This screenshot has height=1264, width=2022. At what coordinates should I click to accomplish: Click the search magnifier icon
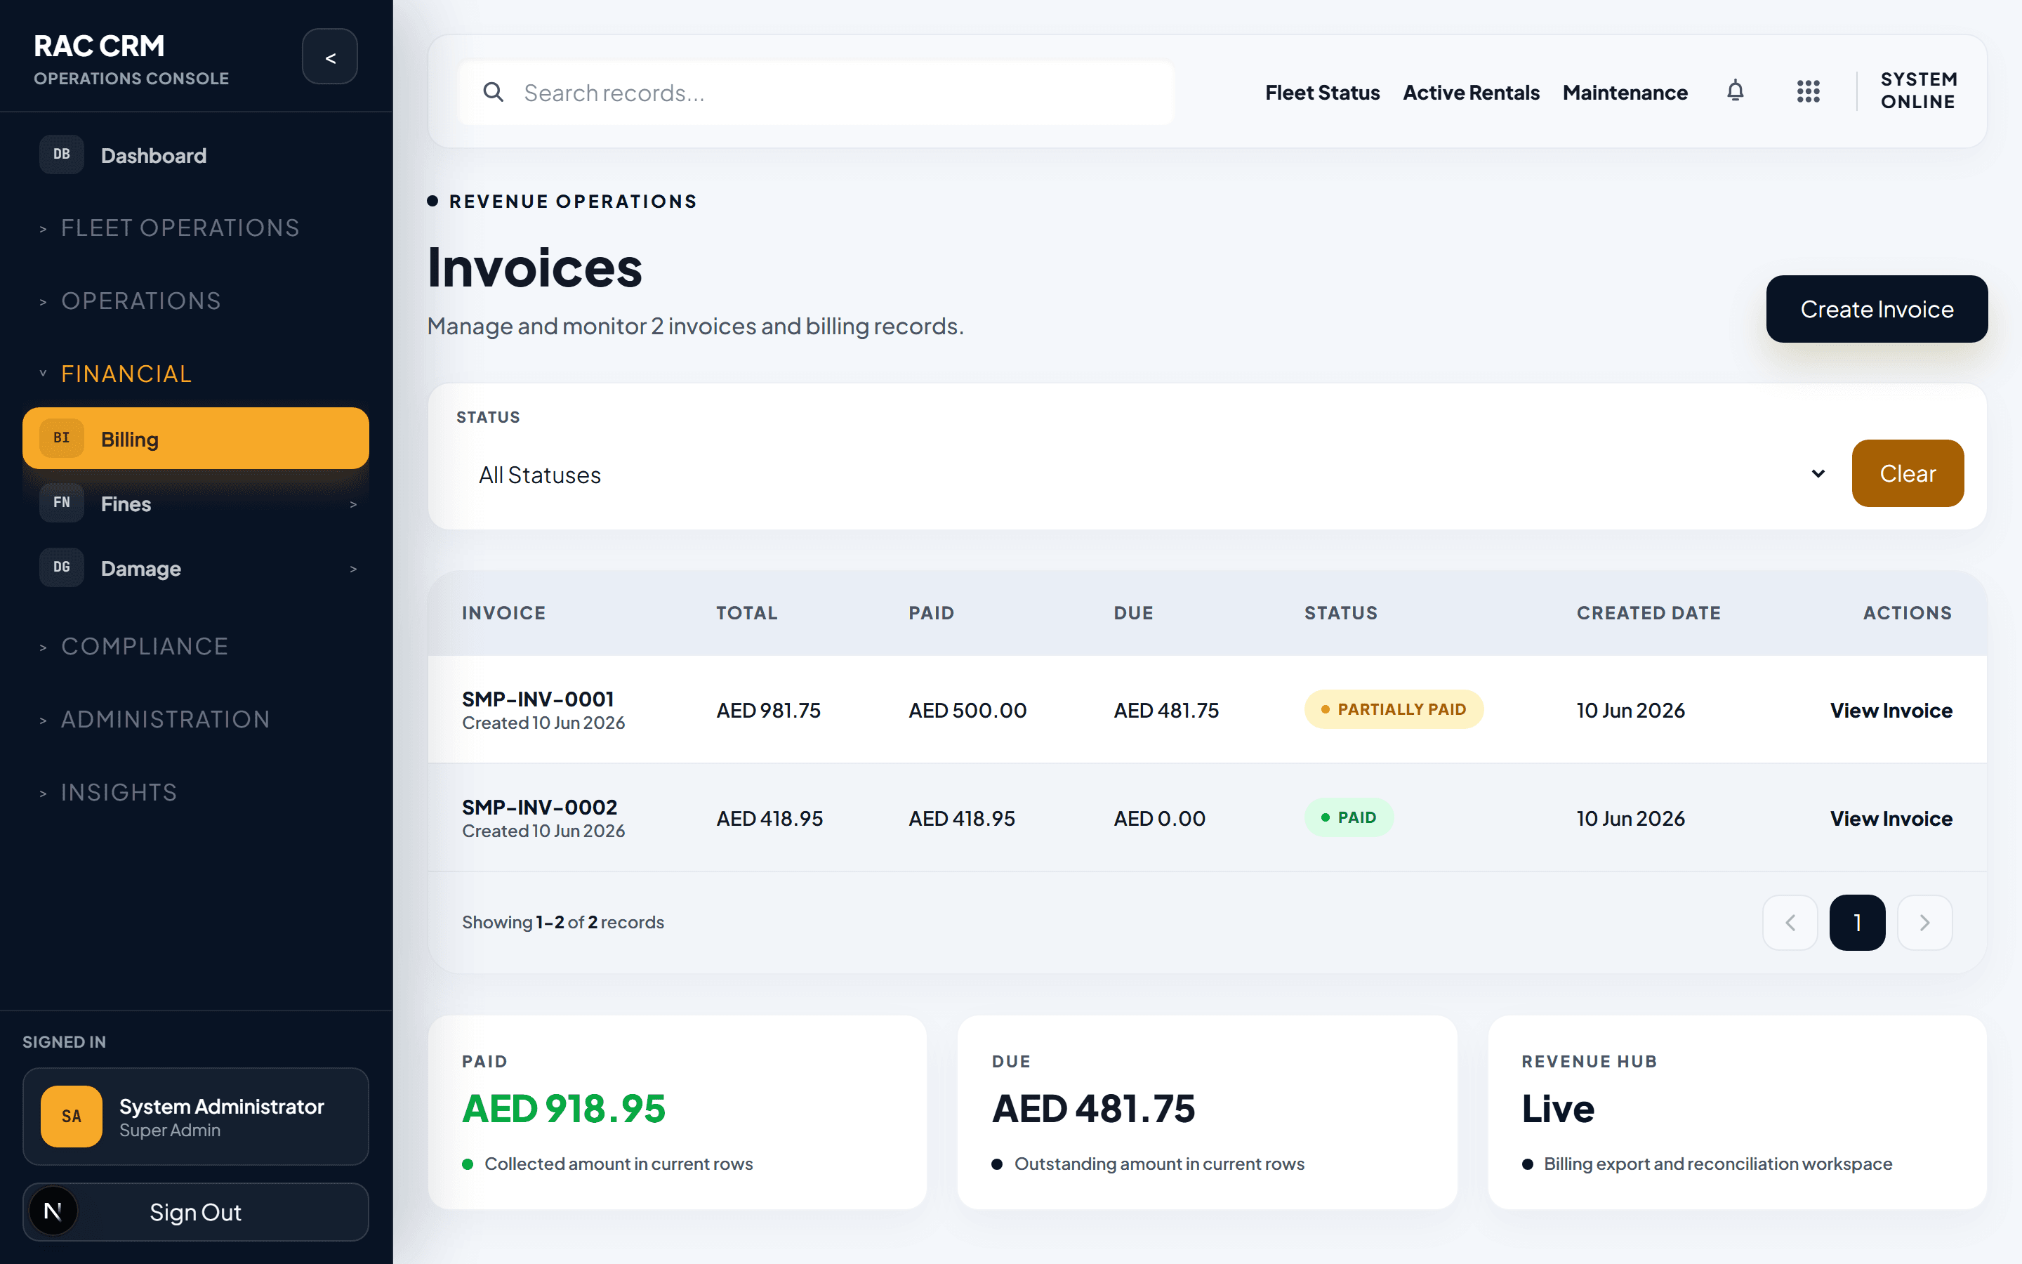tap(493, 92)
